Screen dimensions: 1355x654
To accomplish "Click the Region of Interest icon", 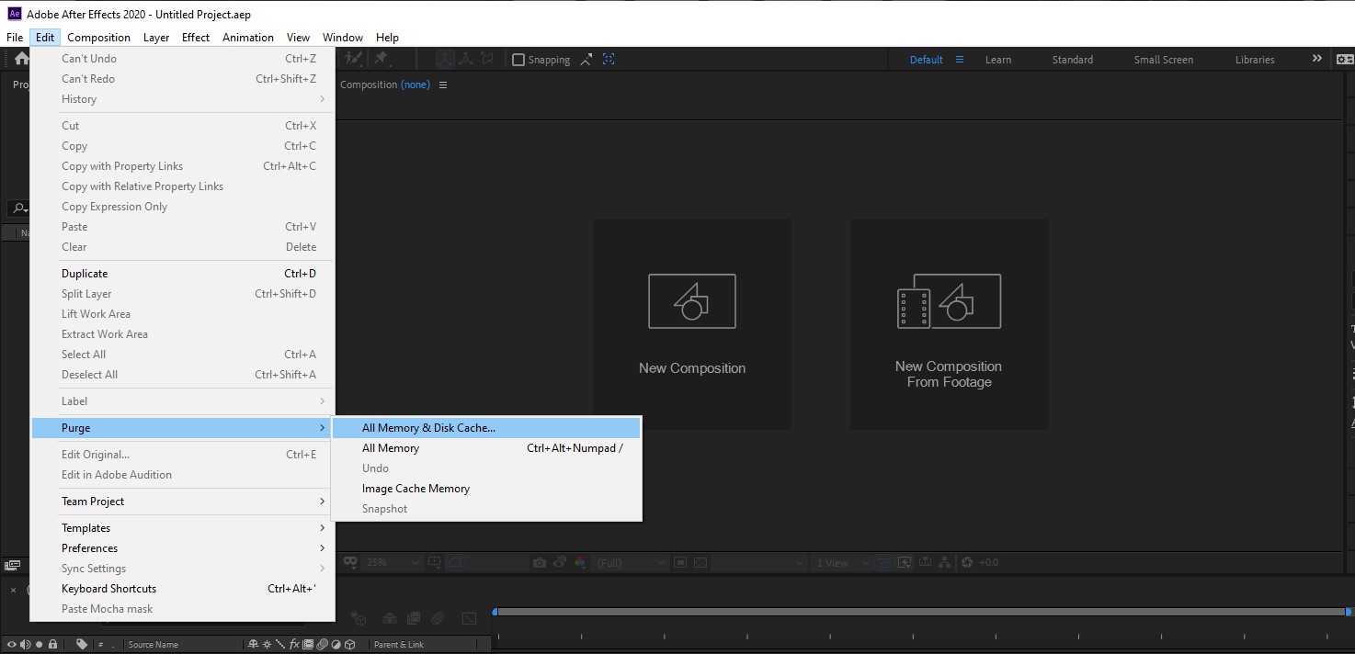I will click(x=679, y=562).
